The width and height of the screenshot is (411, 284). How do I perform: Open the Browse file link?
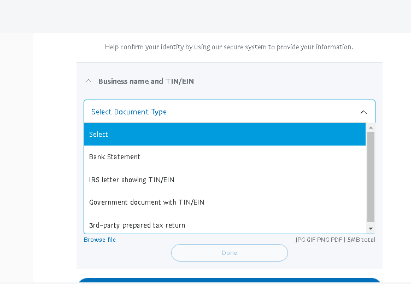[x=99, y=240]
